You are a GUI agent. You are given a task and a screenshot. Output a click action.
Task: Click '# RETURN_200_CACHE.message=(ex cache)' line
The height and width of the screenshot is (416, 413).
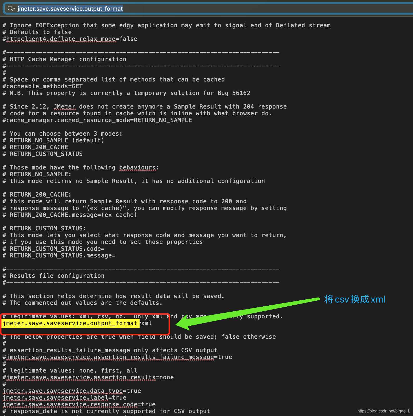pos(70,215)
